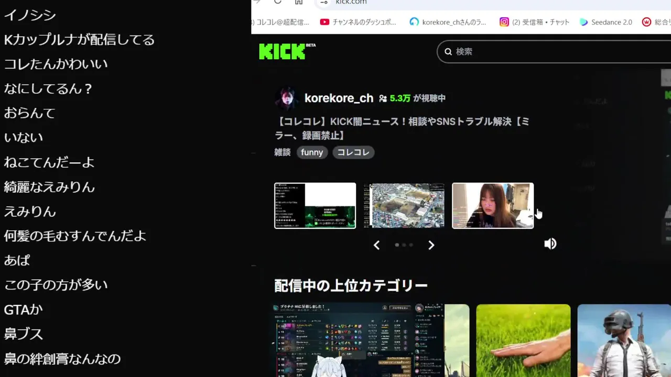671x377 pixels.
Task: Click the viewer count people icon
Action: (383, 98)
